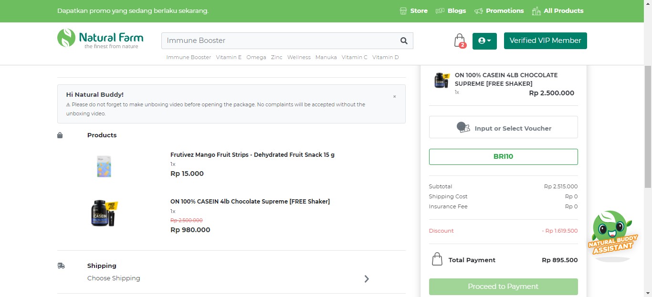Viewport: 652px width, 297px height.
Task: Click the Rp 15.000 mango strips price
Action: (187, 174)
